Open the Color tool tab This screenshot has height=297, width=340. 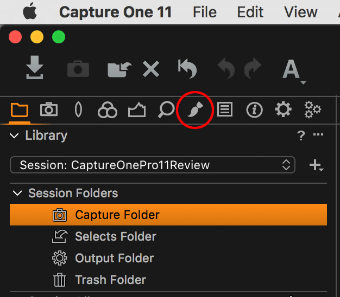(x=107, y=110)
